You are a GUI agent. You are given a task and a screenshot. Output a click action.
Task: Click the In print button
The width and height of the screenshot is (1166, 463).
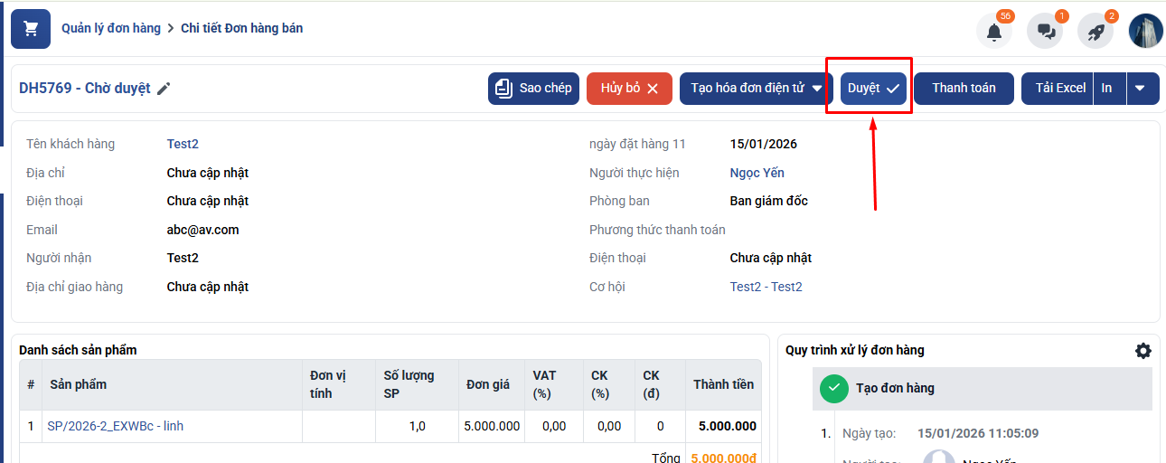1107,89
